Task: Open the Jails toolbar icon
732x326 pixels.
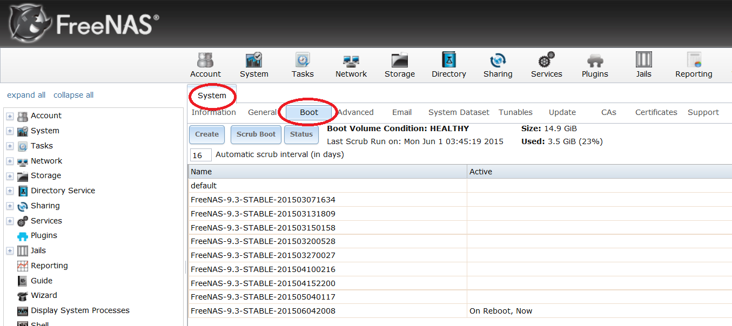Action: coord(643,65)
